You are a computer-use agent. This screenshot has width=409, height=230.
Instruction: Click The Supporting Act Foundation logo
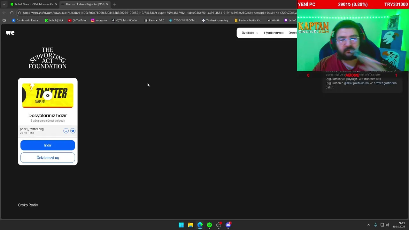point(48,58)
